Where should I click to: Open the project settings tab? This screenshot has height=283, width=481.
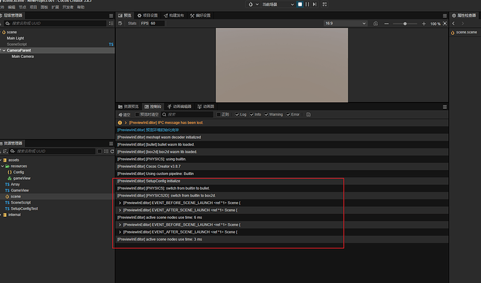[x=147, y=15]
